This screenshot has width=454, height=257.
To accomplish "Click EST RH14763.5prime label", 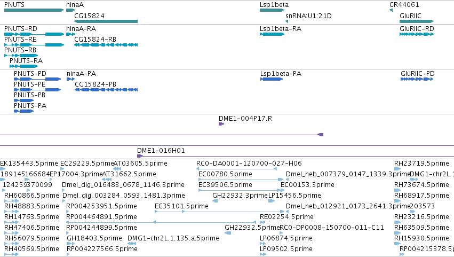I will pos(31,217).
